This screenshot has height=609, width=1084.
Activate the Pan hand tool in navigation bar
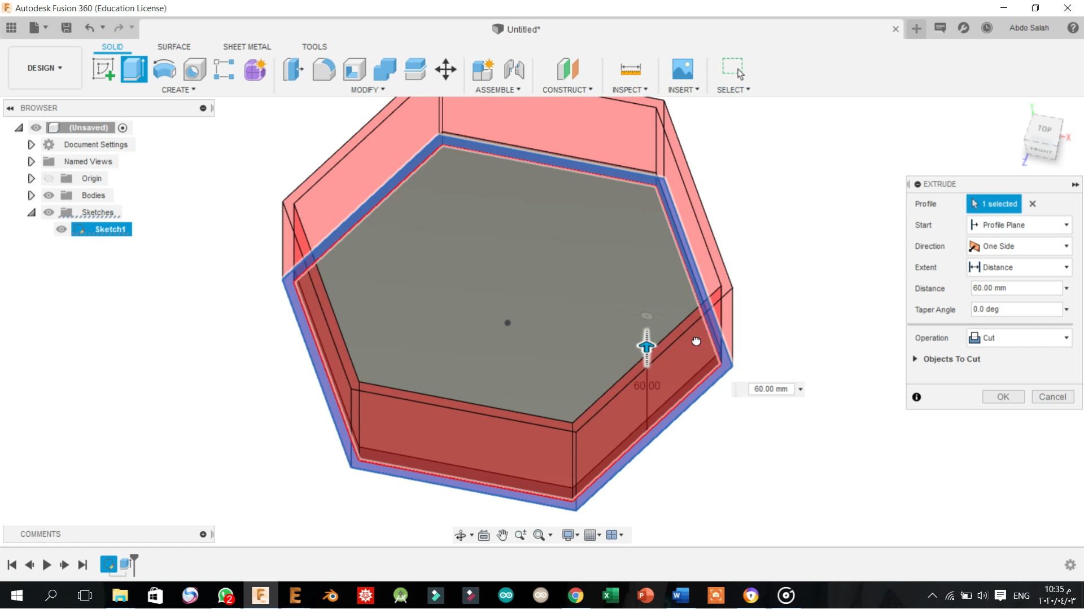click(x=502, y=535)
